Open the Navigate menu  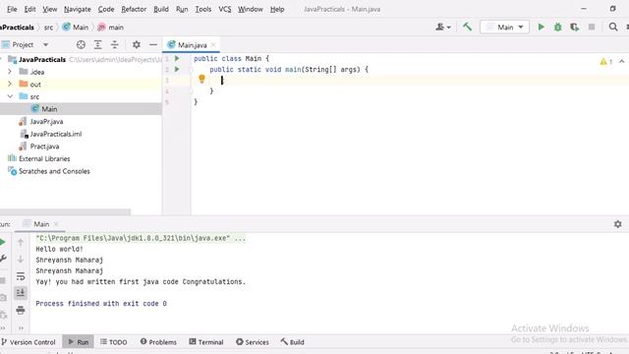(x=78, y=9)
